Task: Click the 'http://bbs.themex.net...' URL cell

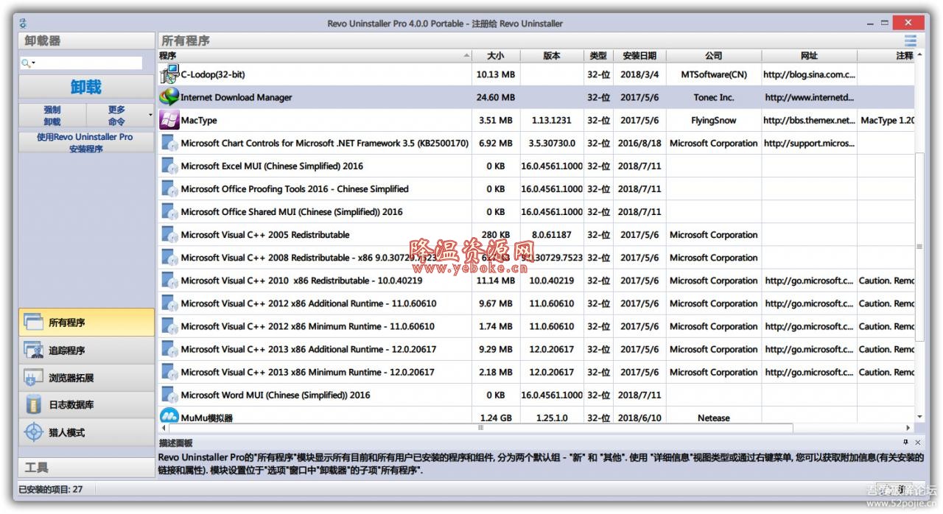Action: 809,120
